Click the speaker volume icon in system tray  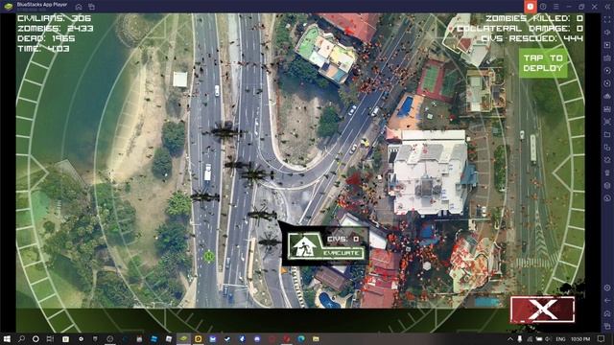(548, 338)
